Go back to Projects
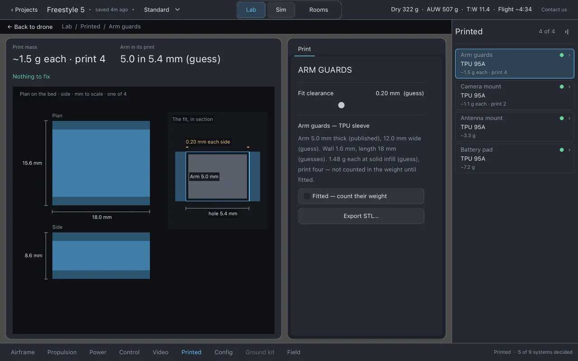 coord(24,9)
